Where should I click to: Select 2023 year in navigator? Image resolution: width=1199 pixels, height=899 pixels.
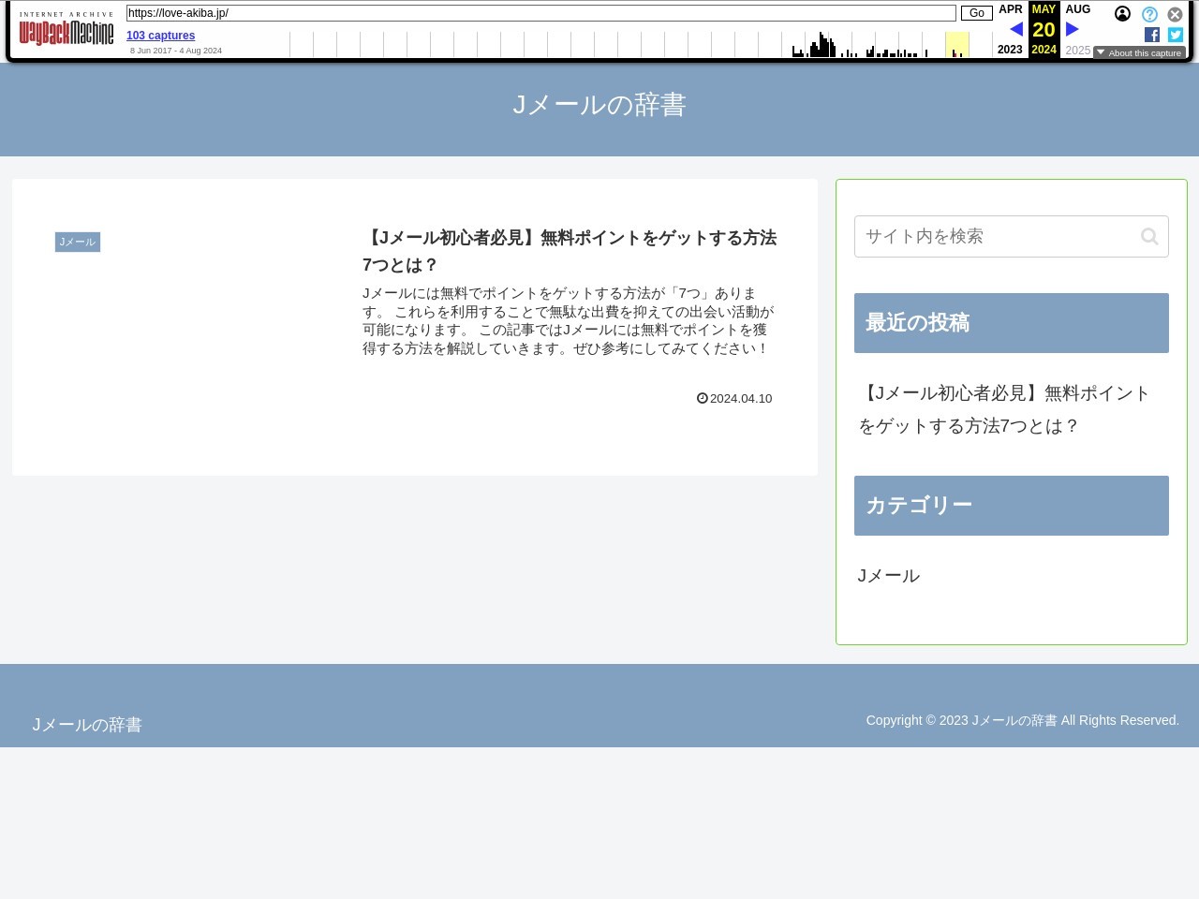coord(1010,50)
